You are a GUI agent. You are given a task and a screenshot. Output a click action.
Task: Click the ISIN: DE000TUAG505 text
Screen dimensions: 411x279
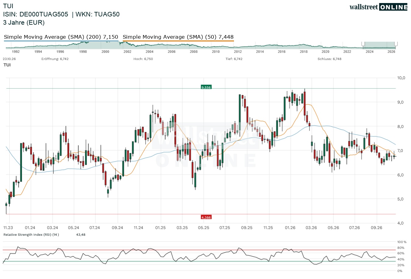[x=36, y=14]
